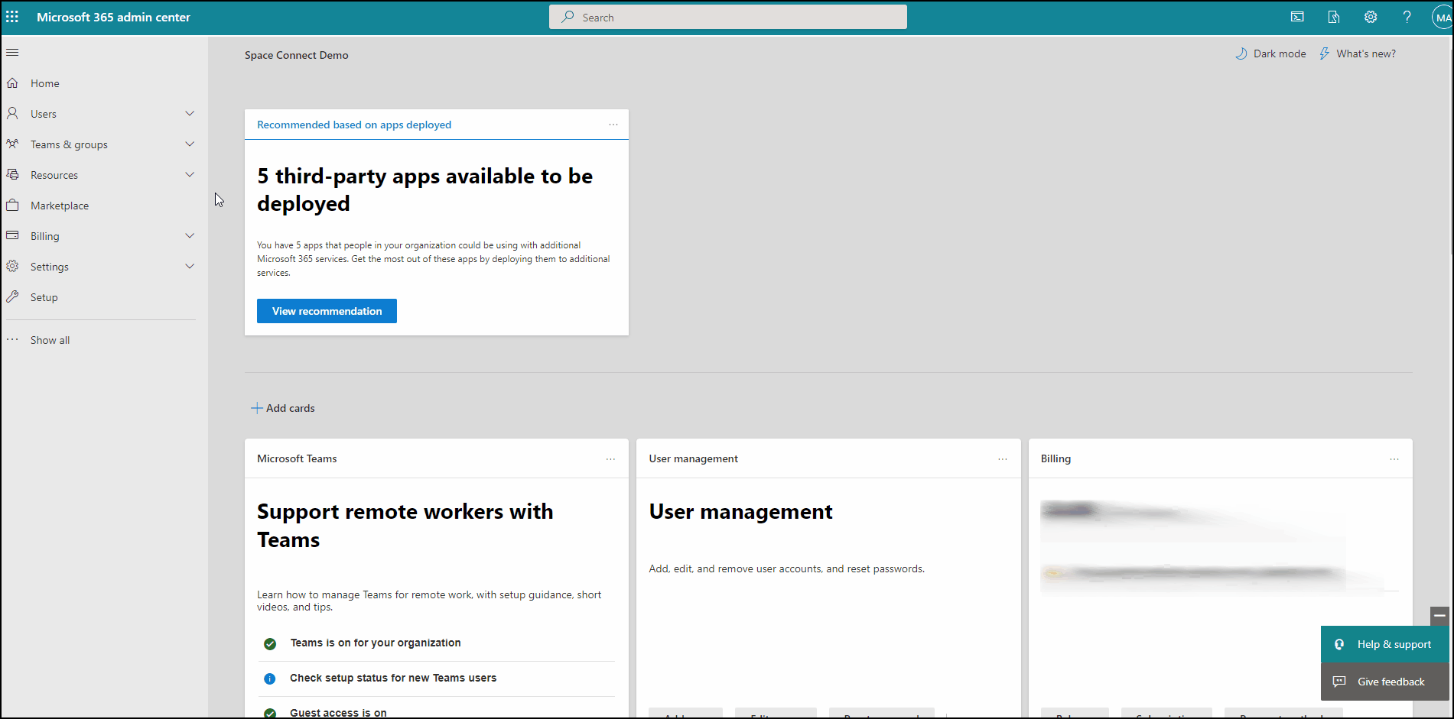The width and height of the screenshot is (1454, 719).
Task: Expand the Teams & groups submenu chevron
Action: [190, 144]
